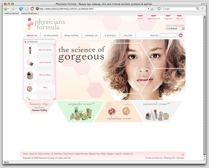
Task: Open the choose your country dropdown
Action: [175, 28]
